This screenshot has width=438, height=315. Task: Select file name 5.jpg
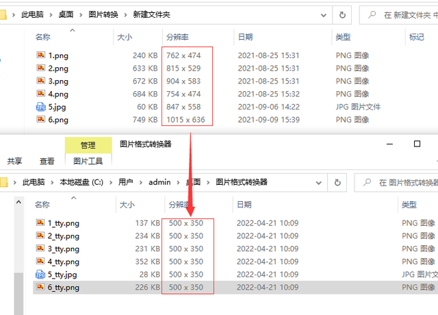point(57,107)
